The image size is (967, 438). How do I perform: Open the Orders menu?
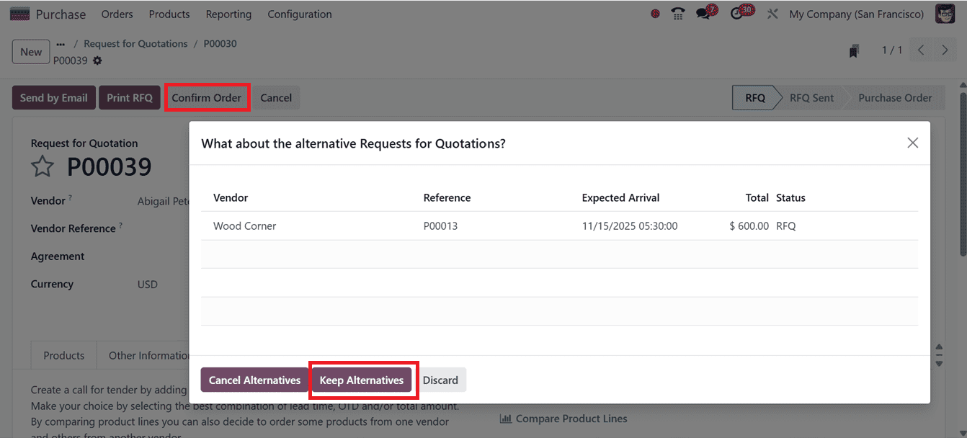point(117,14)
